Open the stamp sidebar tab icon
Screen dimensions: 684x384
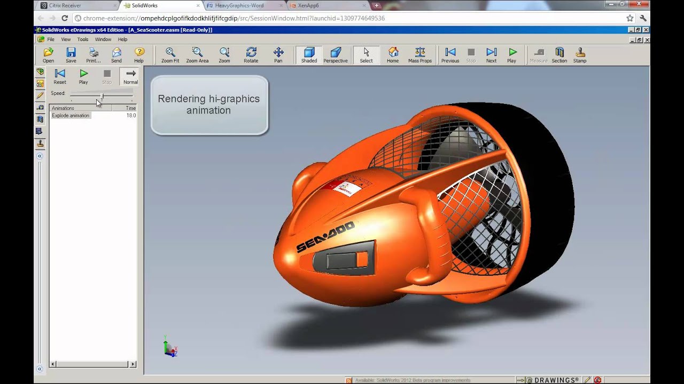[x=40, y=143]
